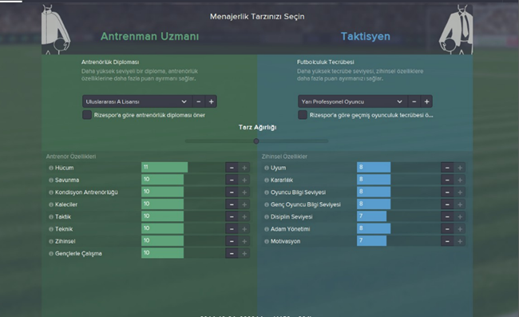Image resolution: width=519 pixels, height=317 pixels.
Task: Click the tracksuit coach figure image
Action: 56,29
